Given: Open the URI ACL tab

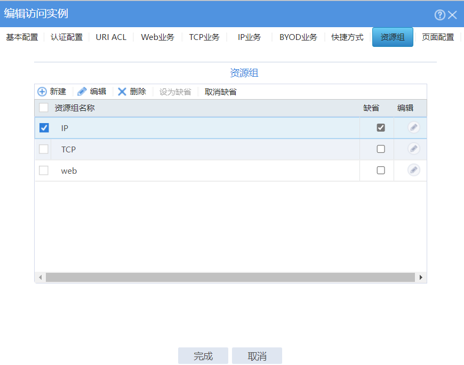Looking at the screenshot, I should pyautogui.click(x=111, y=37).
